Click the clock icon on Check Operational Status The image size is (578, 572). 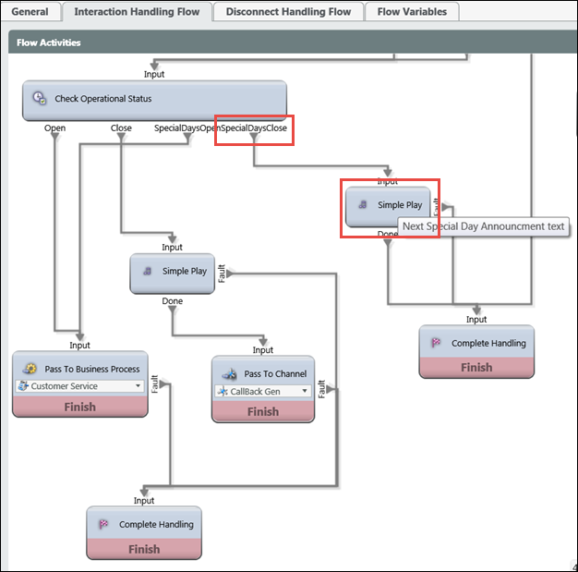39,98
